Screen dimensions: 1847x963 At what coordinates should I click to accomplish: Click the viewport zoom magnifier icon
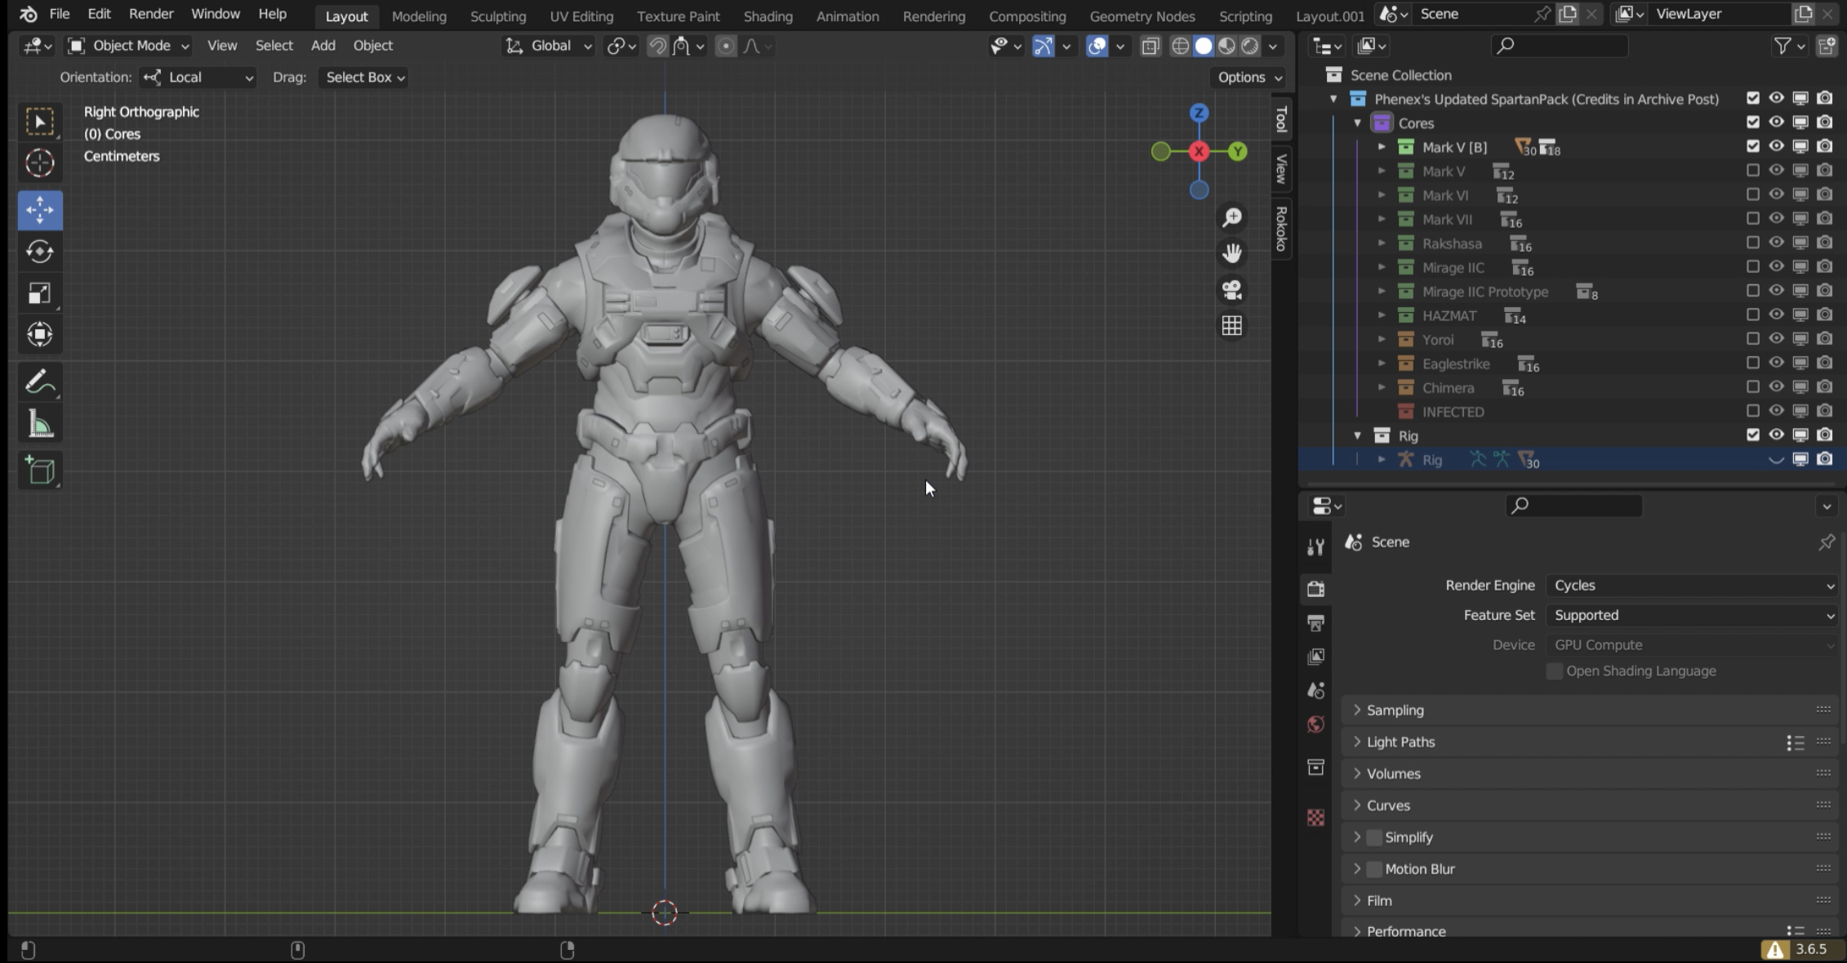tap(1232, 217)
